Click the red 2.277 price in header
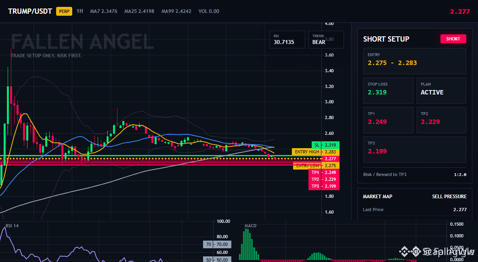The image size is (478, 262). [460, 12]
